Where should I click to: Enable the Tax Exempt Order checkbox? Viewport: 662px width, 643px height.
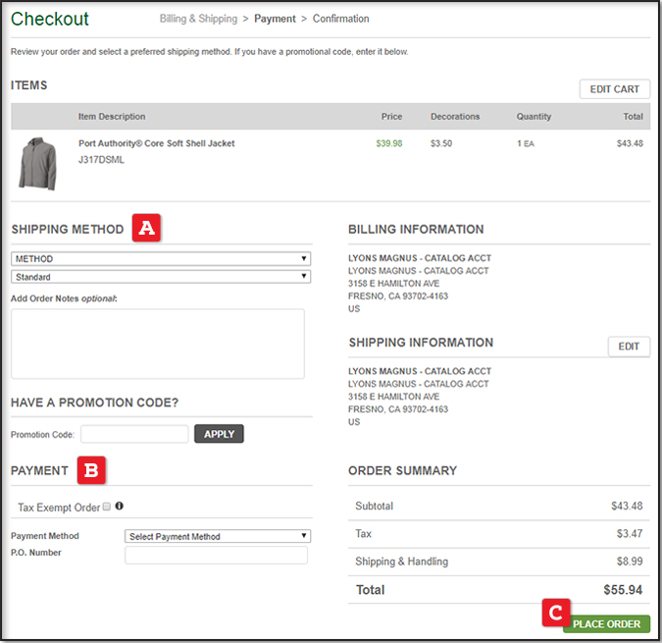pyautogui.click(x=106, y=508)
